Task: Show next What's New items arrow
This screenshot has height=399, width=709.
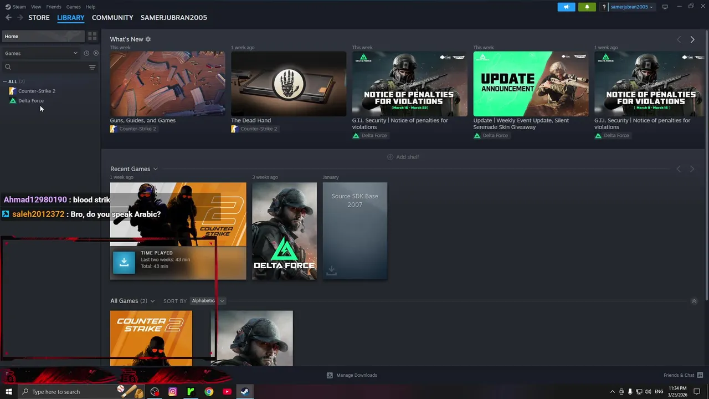Action: 692,39
